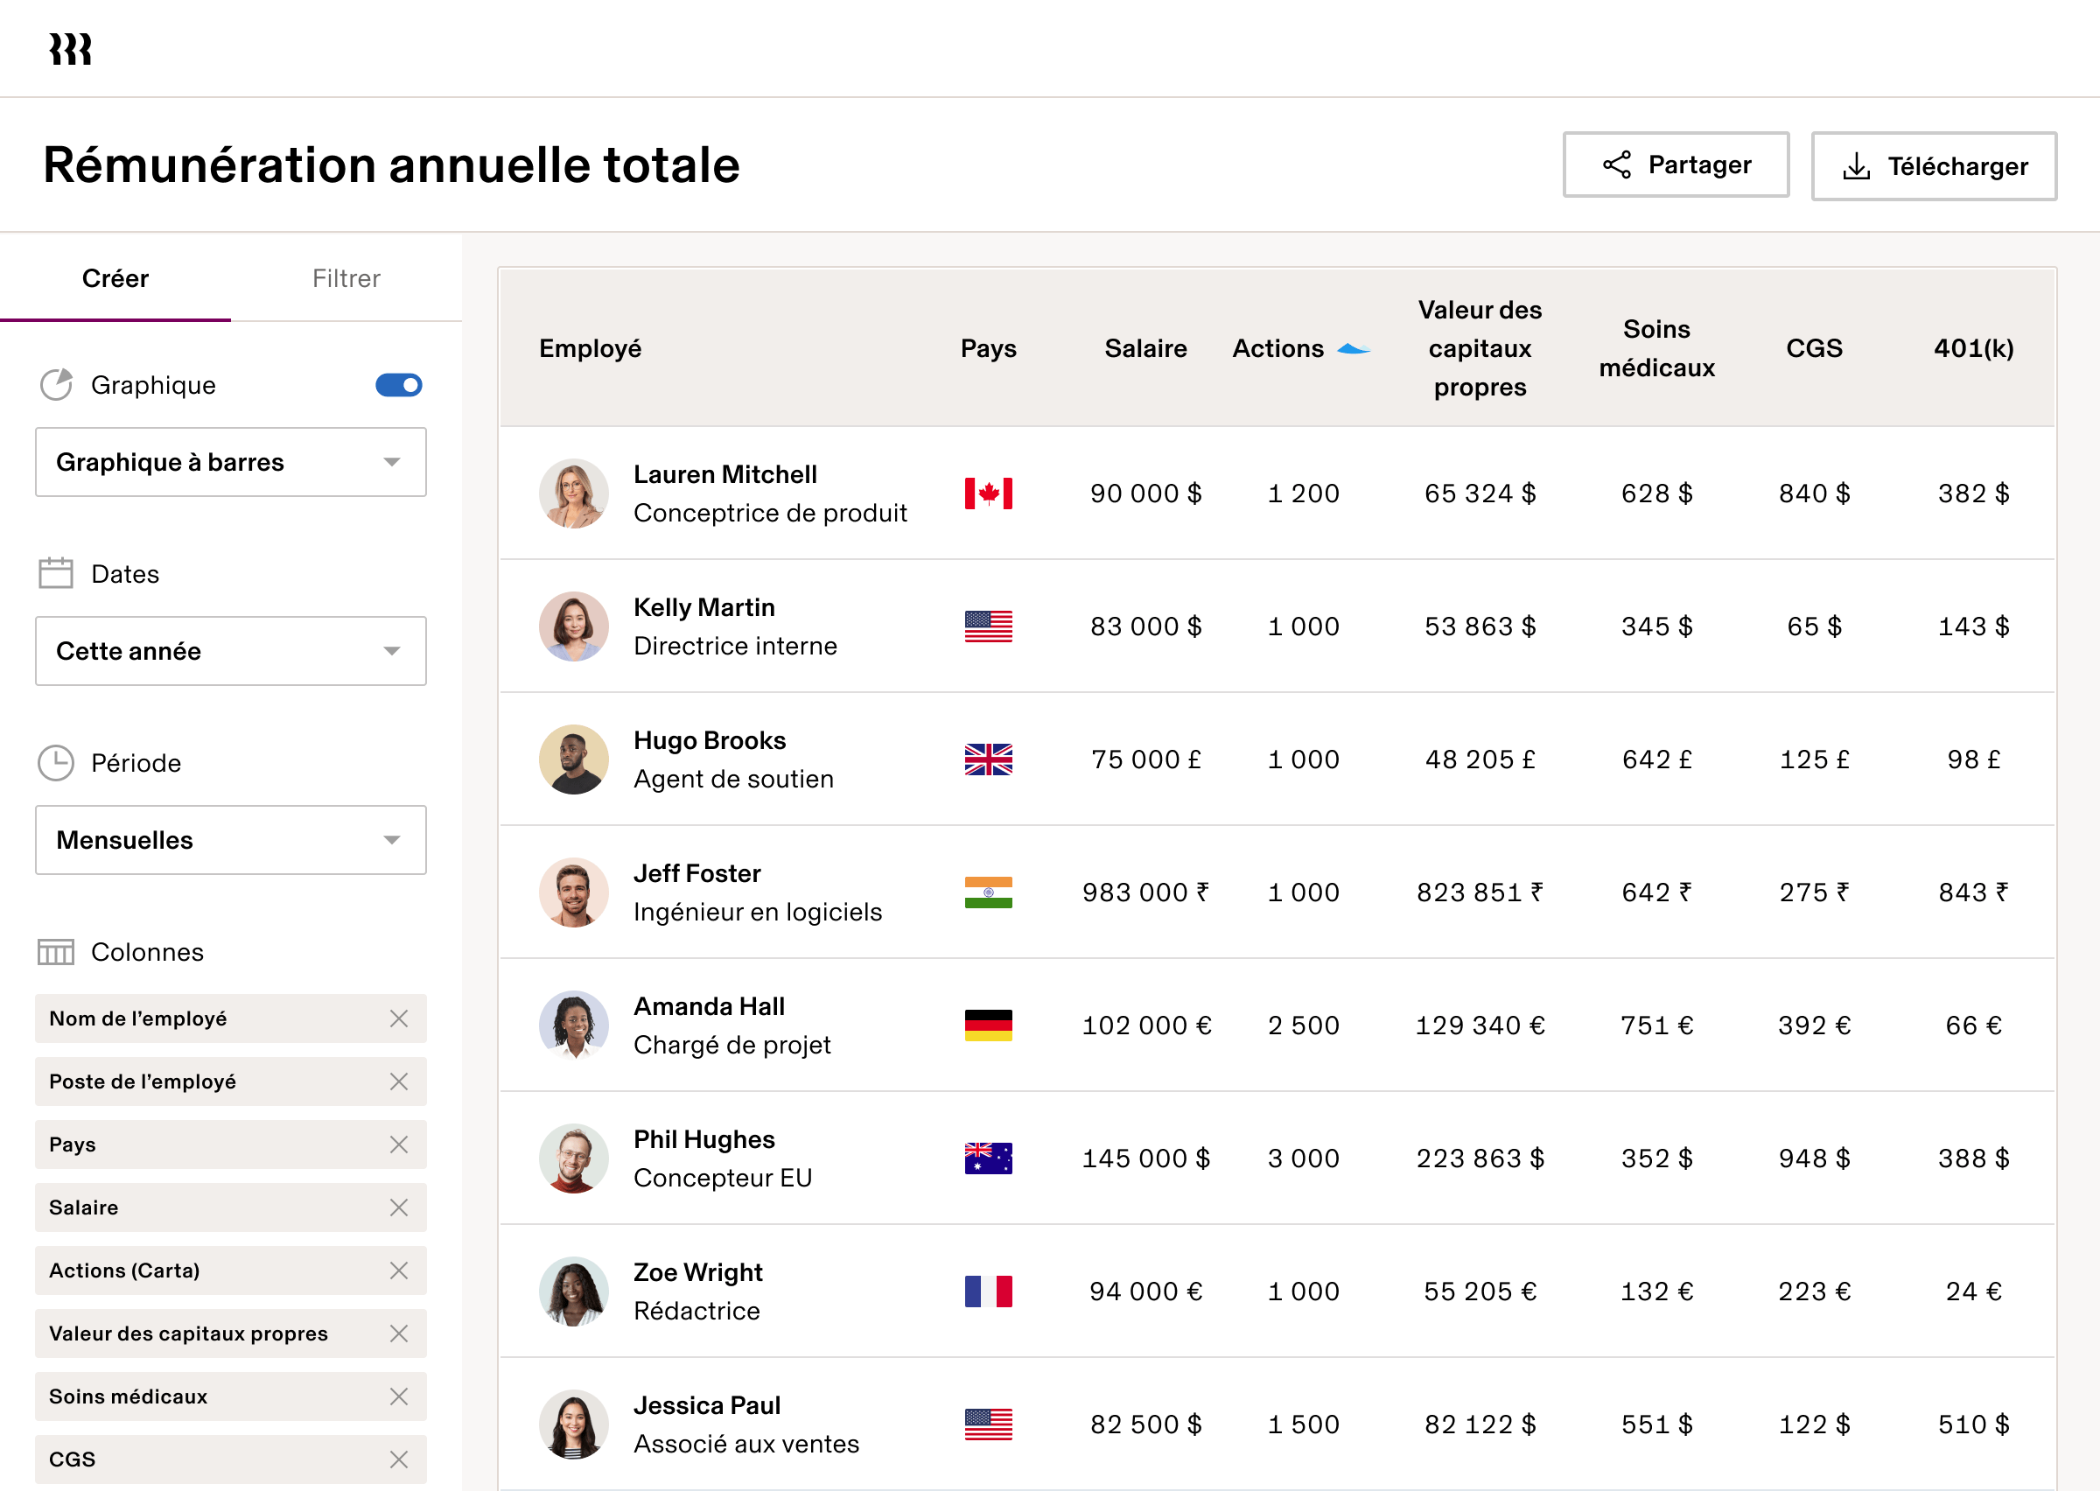Remove the Soins médicaux column chip
The width and height of the screenshot is (2100, 1491).
click(398, 1396)
